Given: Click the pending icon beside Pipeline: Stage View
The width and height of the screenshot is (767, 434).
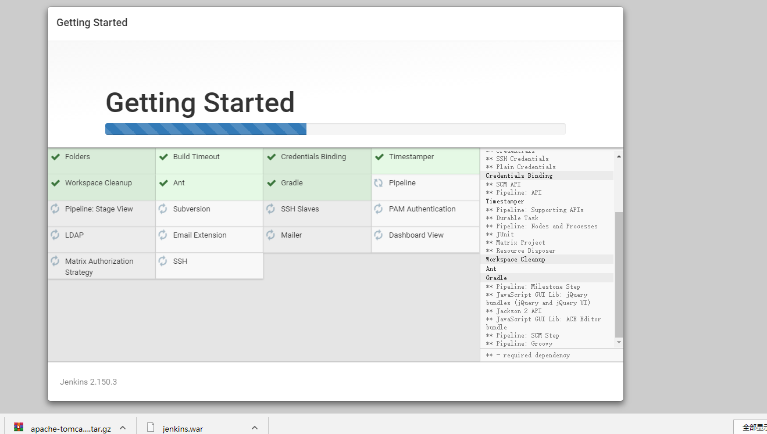Looking at the screenshot, I should pos(55,209).
